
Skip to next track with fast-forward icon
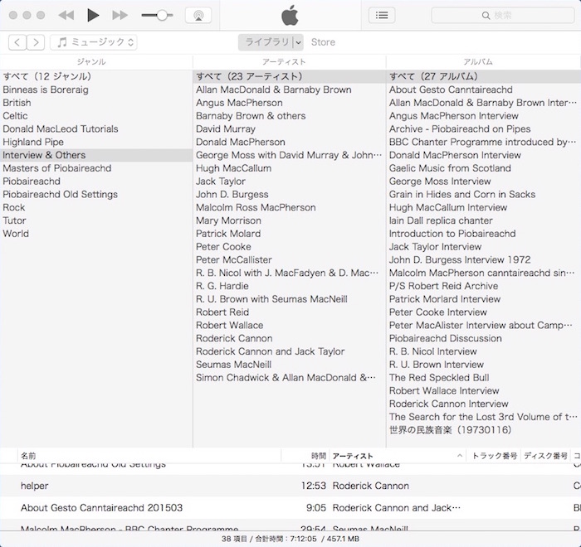[x=120, y=15]
